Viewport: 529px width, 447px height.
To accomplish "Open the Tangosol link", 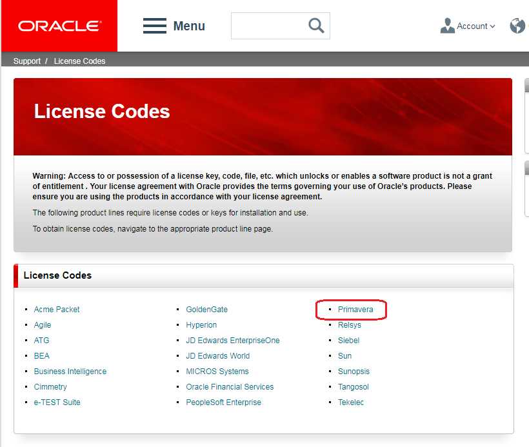I will click(354, 387).
